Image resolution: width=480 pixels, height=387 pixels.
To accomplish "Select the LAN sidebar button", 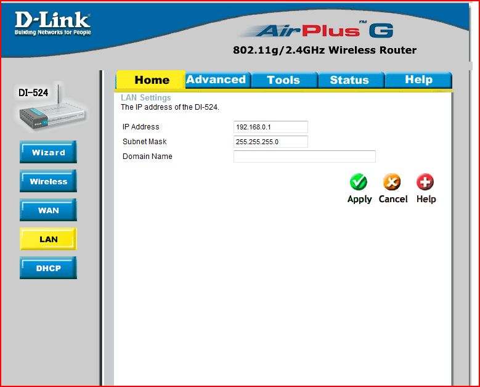I will pos(48,239).
